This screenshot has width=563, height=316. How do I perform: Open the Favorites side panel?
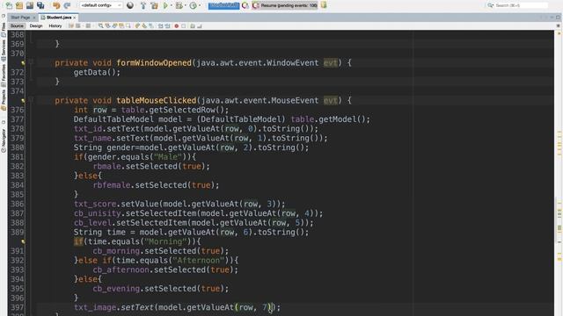click(x=4, y=75)
